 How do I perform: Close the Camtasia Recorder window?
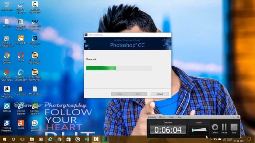(x=238, y=117)
